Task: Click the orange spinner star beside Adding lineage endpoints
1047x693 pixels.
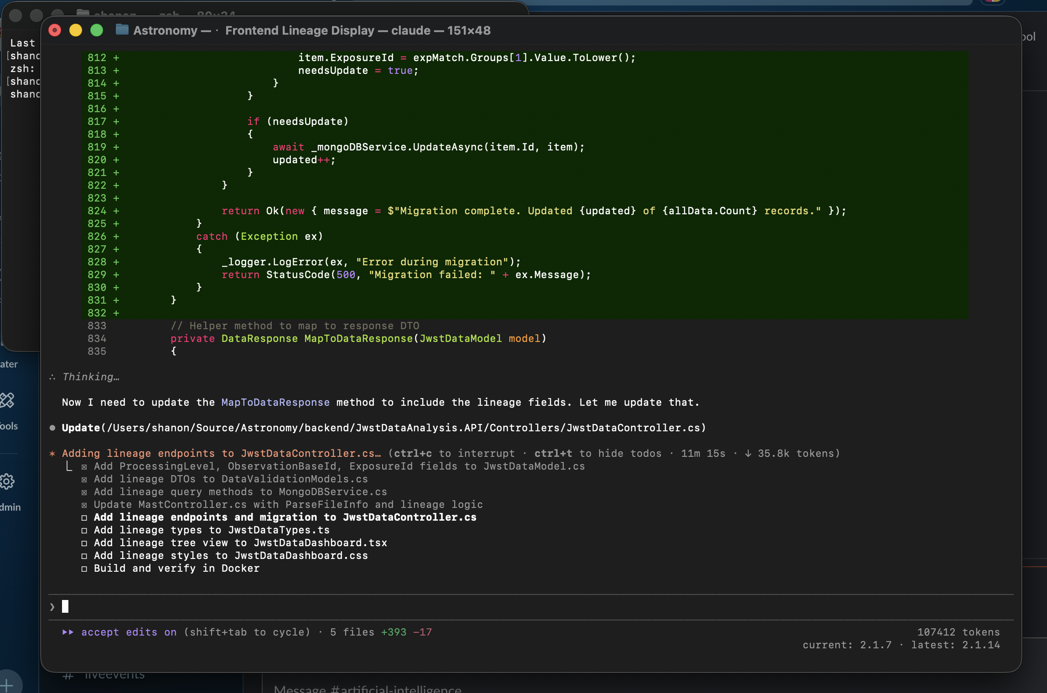Action: pos(52,453)
